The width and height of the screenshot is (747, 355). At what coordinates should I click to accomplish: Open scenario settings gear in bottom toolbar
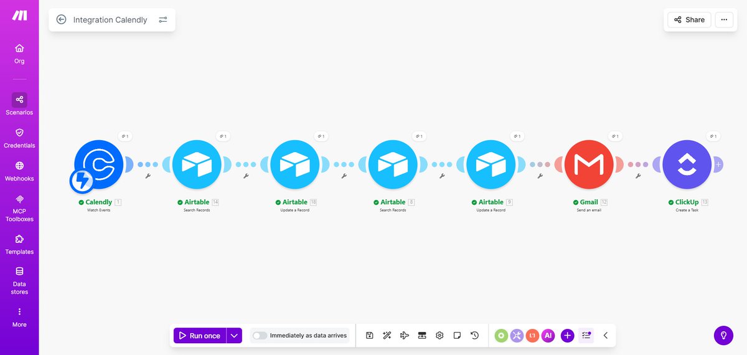[x=439, y=335]
